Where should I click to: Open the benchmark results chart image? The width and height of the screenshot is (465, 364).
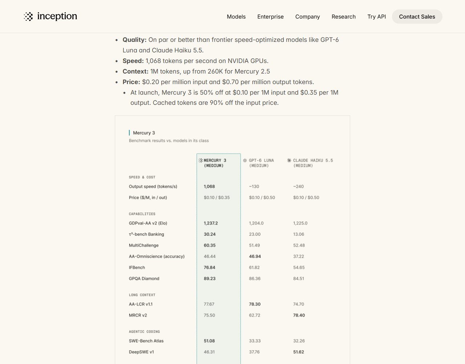pos(232,240)
